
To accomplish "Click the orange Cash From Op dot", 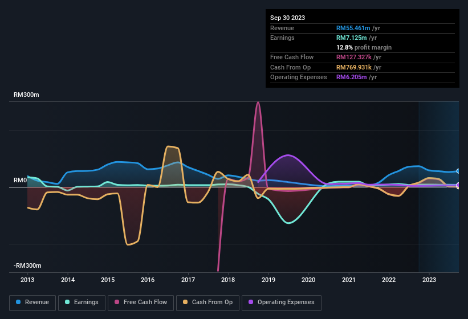I will [186, 302].
